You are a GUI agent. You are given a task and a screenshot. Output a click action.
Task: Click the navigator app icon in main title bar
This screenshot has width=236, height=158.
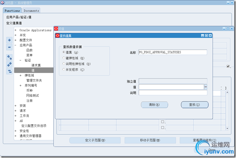click(x=2, y=2)
